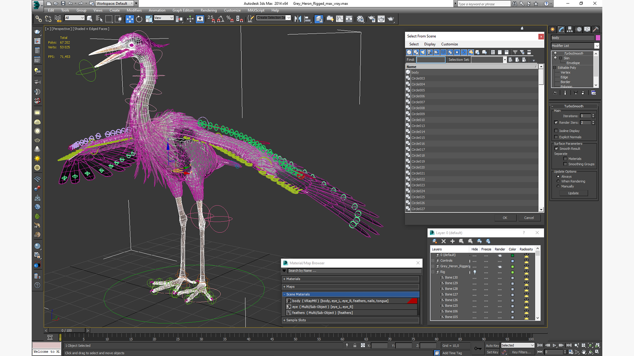Click the Select Object tool icon

coord(90,19)
